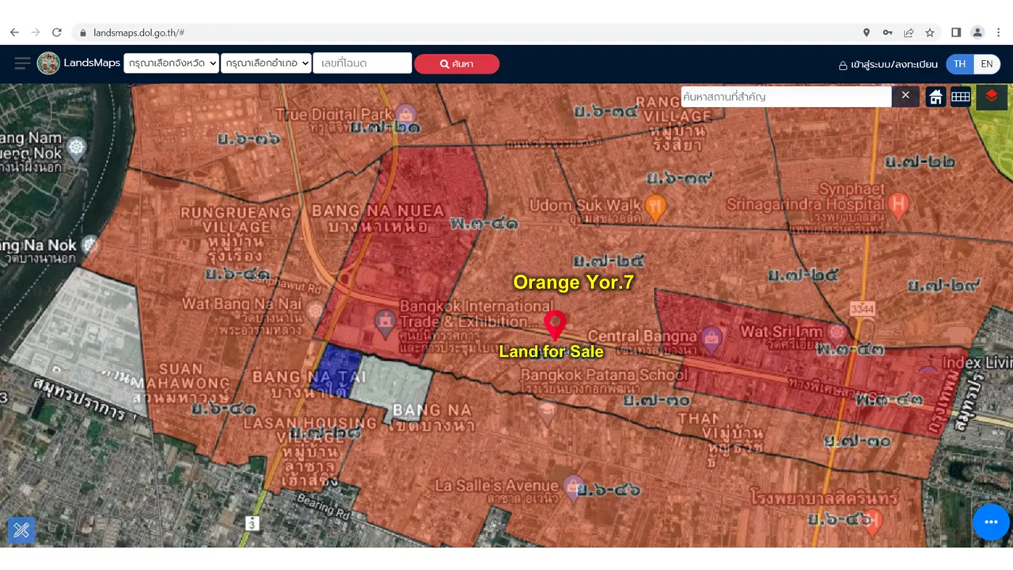Open the measurement tools icon at bottom-left
This screenshot has height=570, width=1013.
21,530
